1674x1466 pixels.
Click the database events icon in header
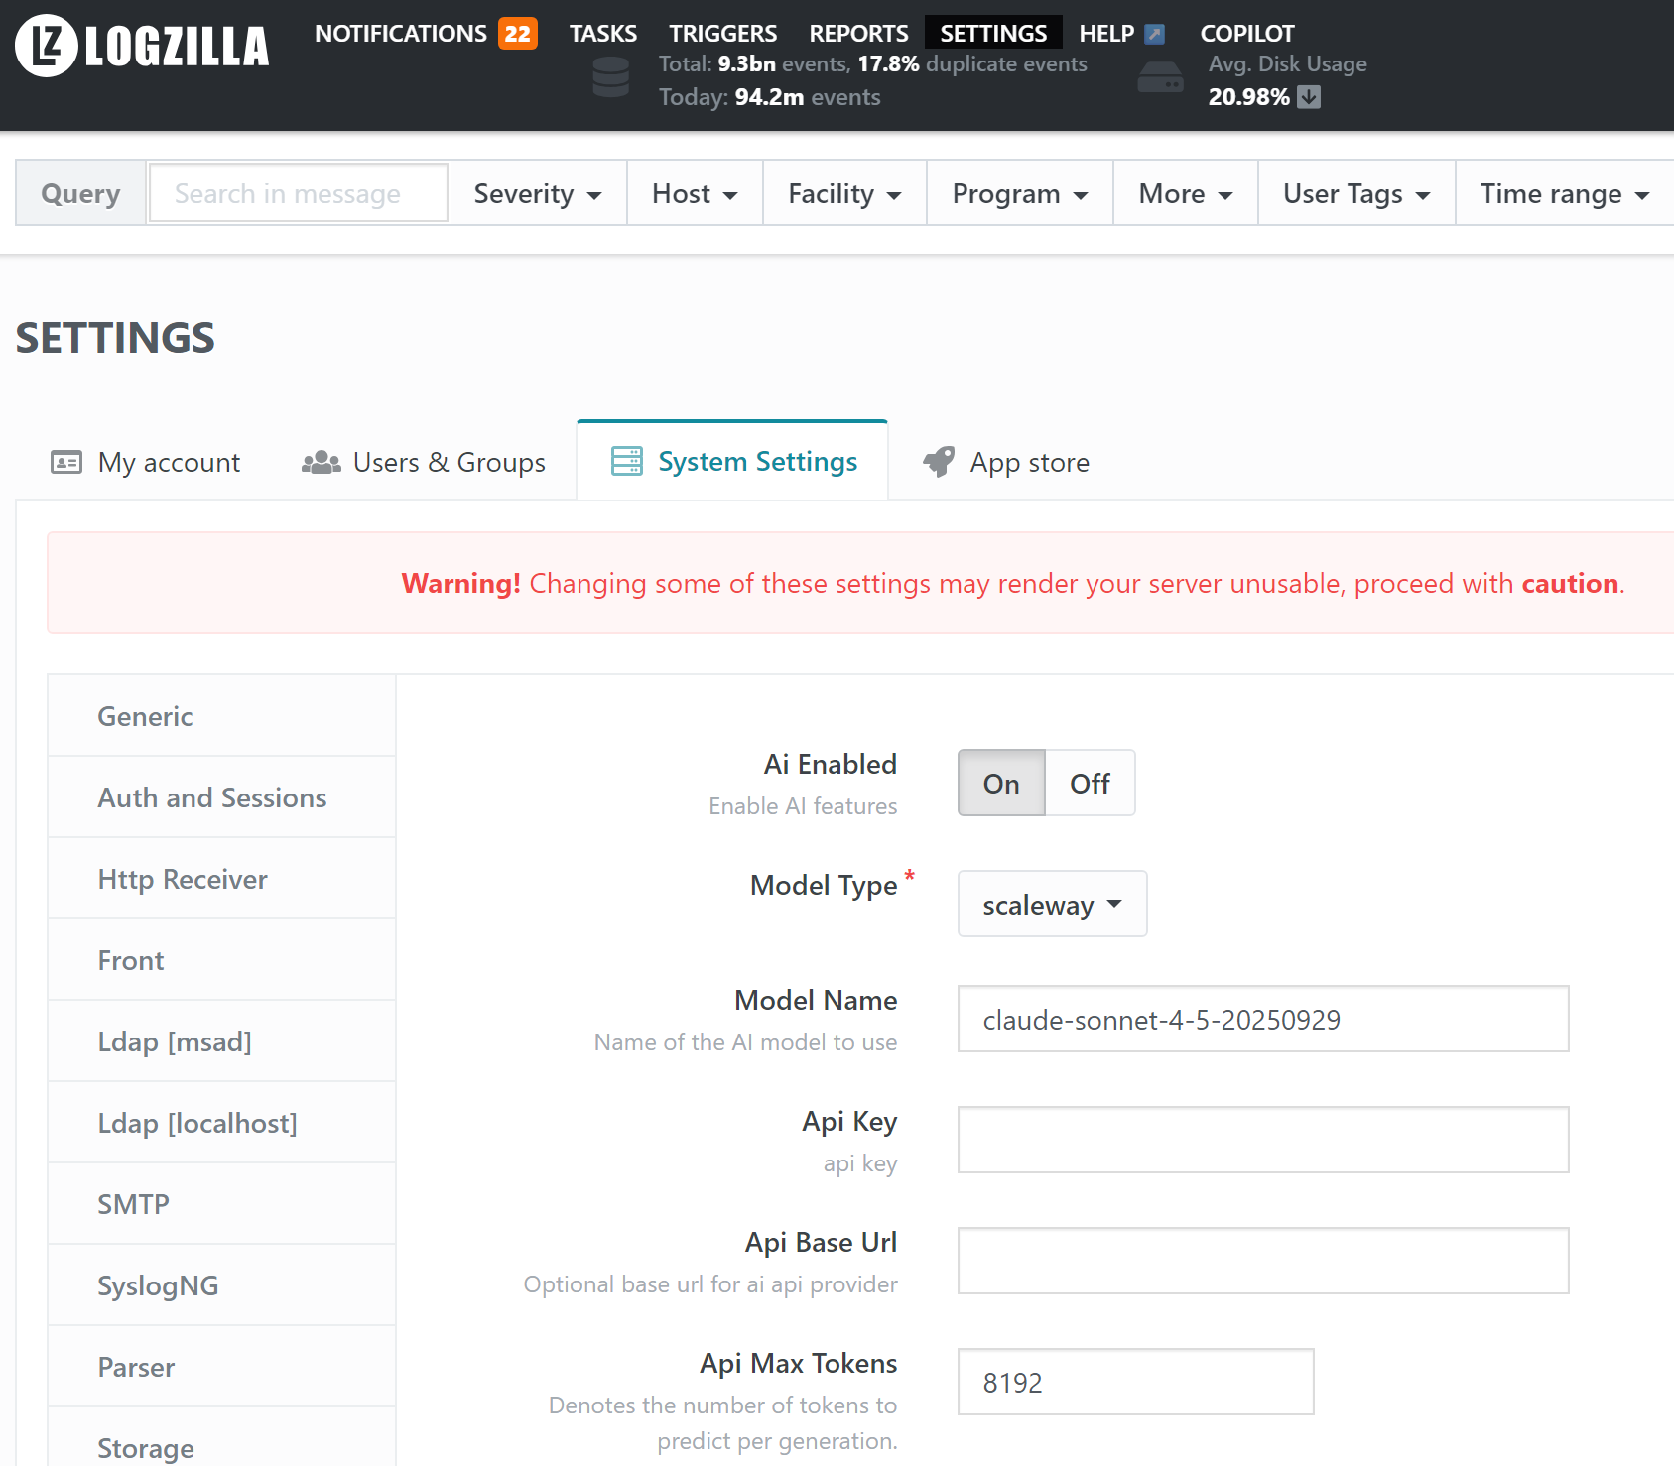pyautogui.click(x=611, y=77)
